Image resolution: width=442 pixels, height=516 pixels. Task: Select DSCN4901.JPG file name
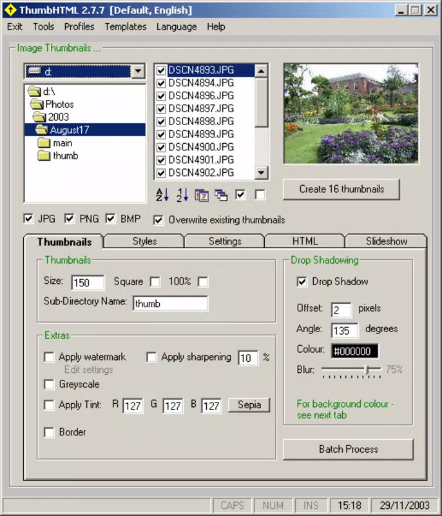click(x=201, y=160)
